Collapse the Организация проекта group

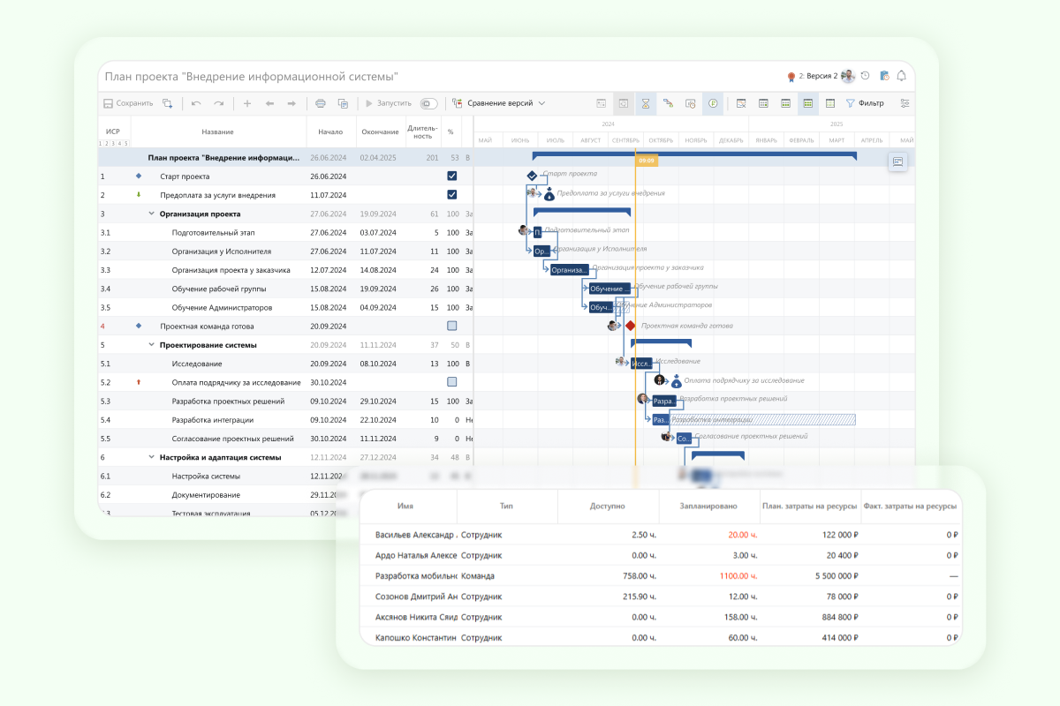[151, 214]
